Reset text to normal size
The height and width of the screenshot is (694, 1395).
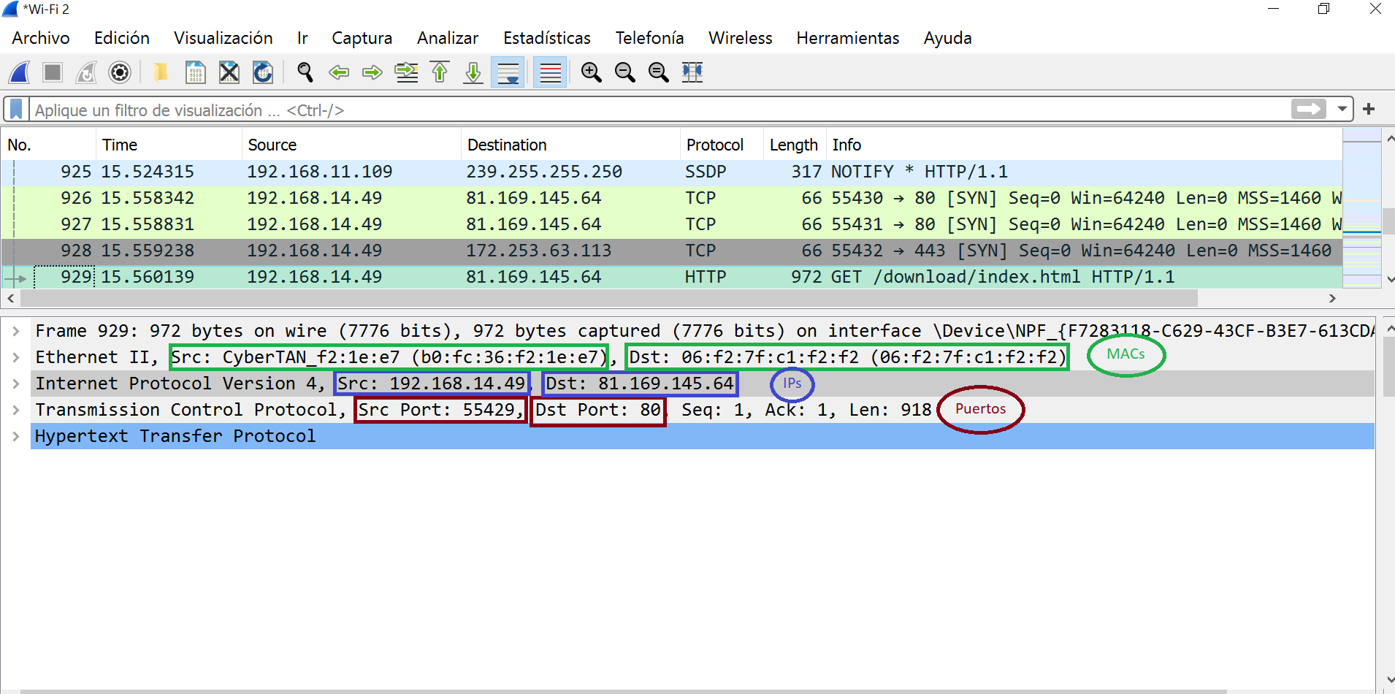[659, 72]
